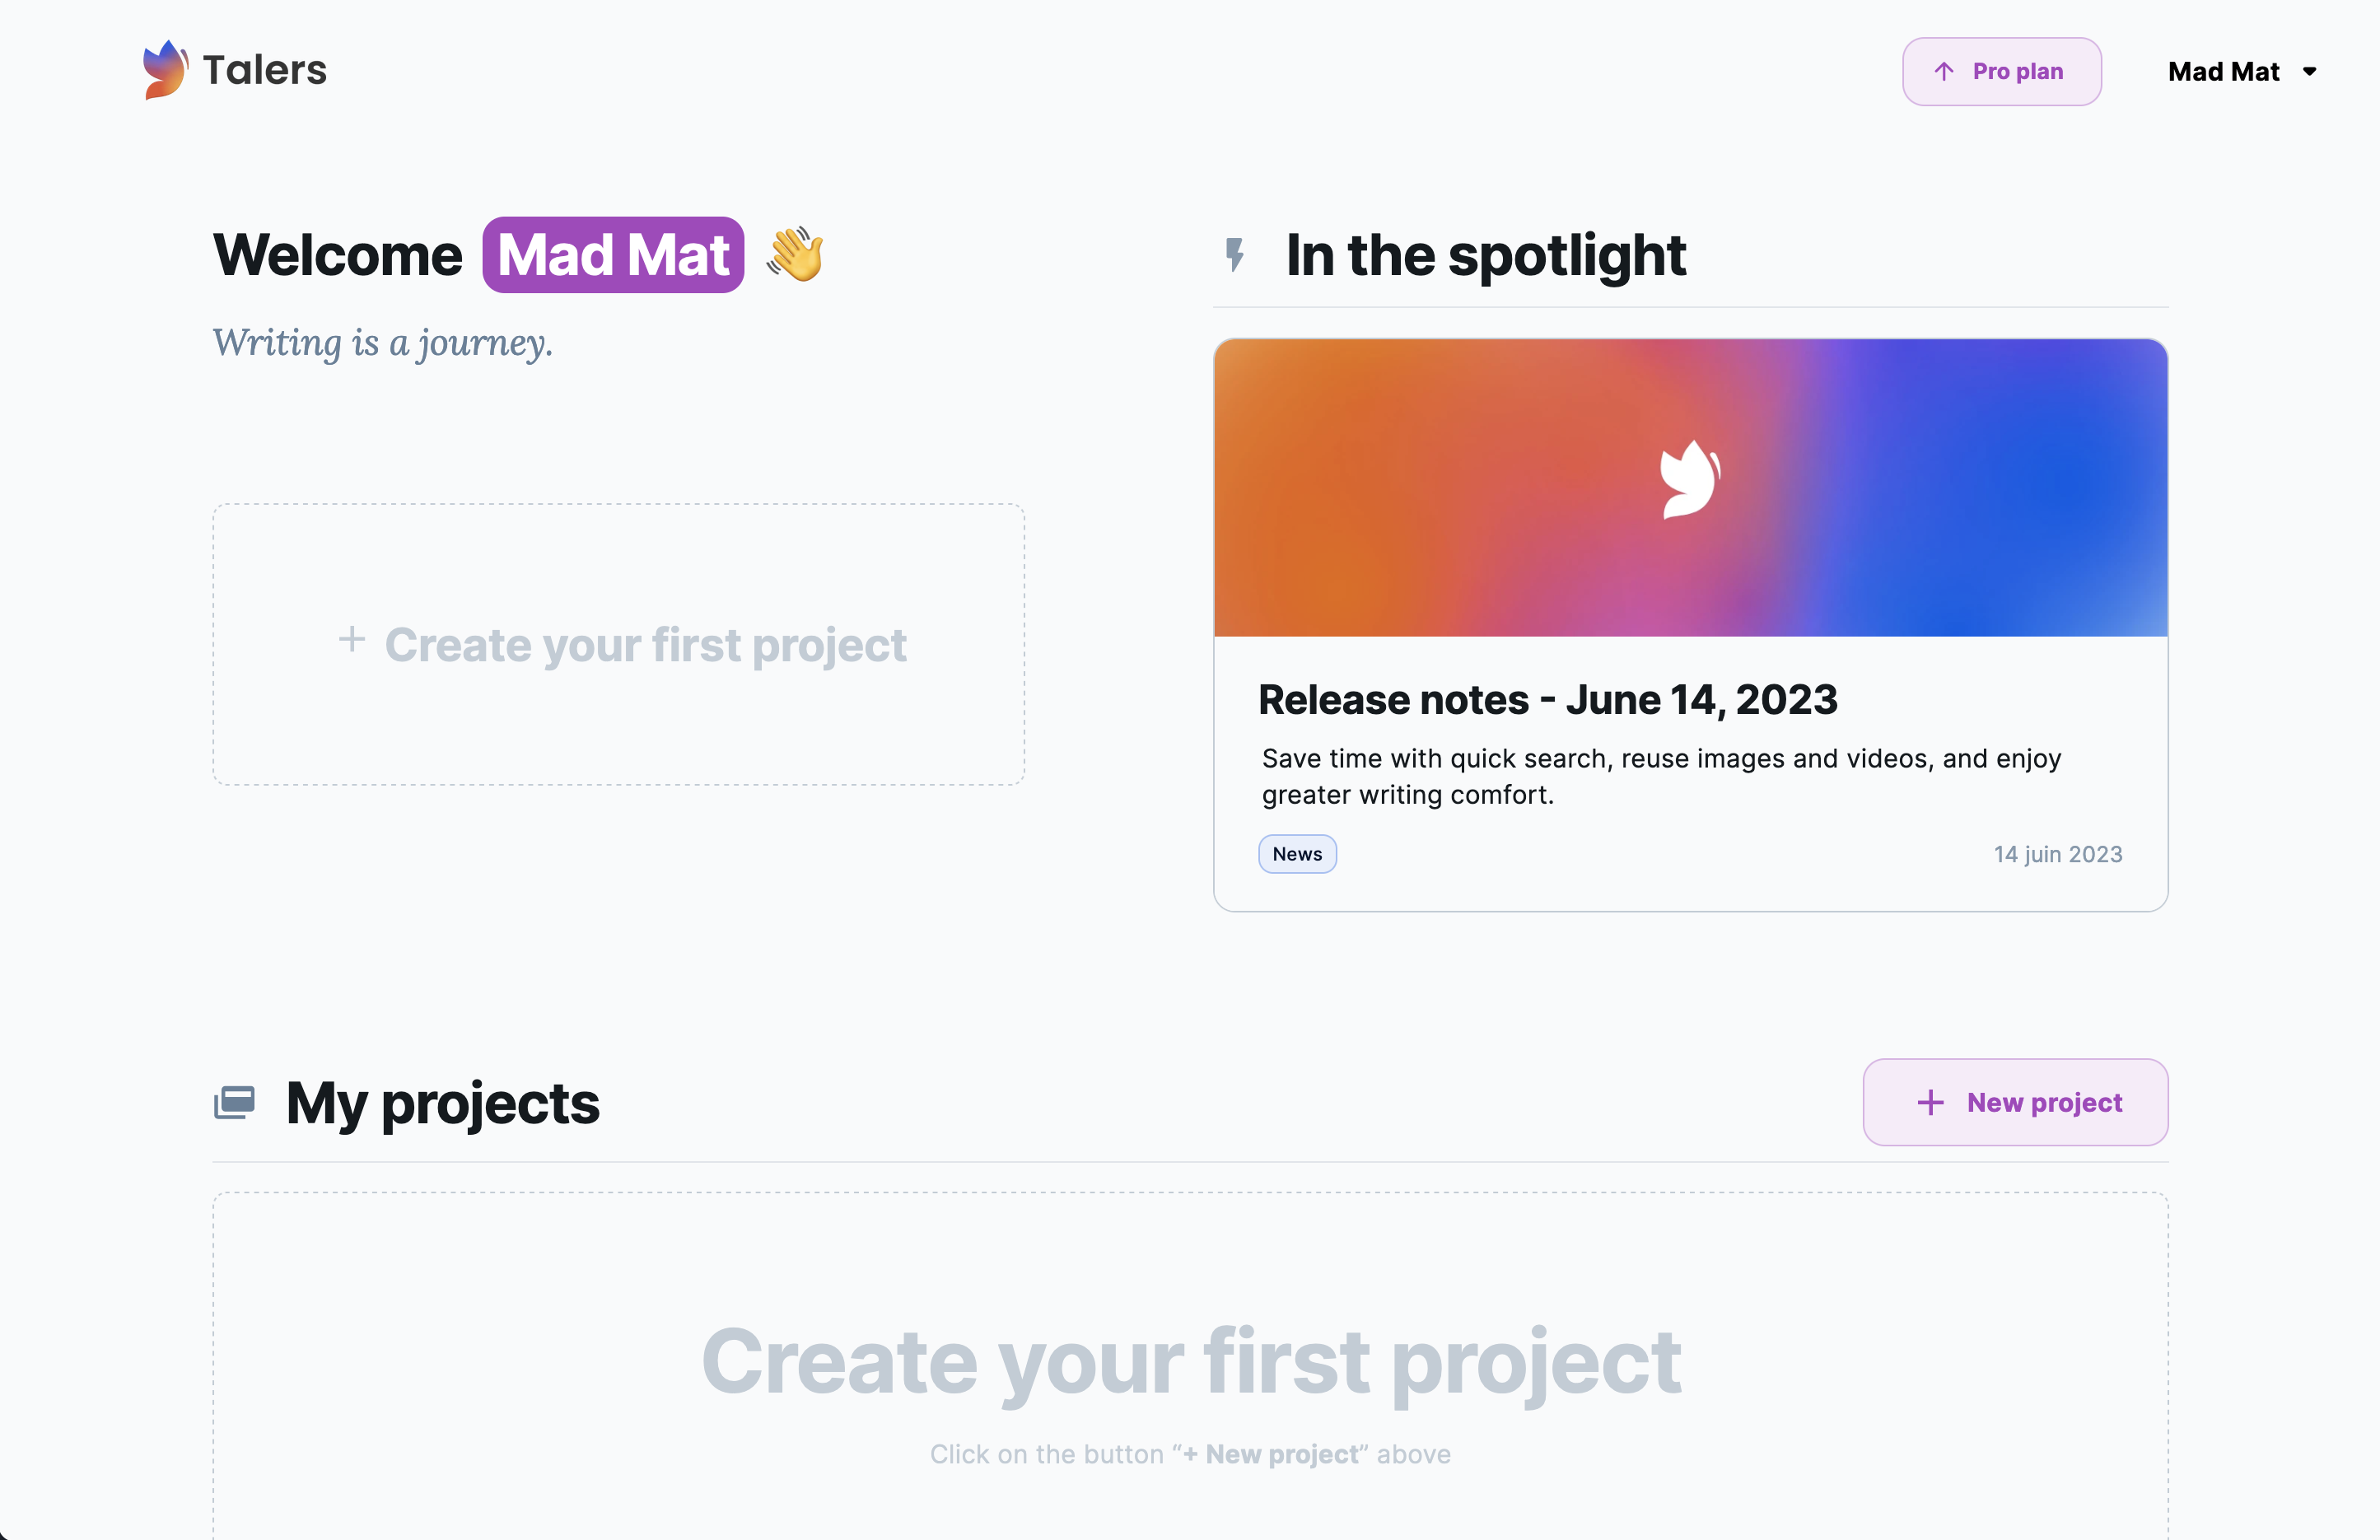This screenshot has width=2380, height=1540.
Task: Click the large Create your first project placeholder
Action: coord(1190,1365)
